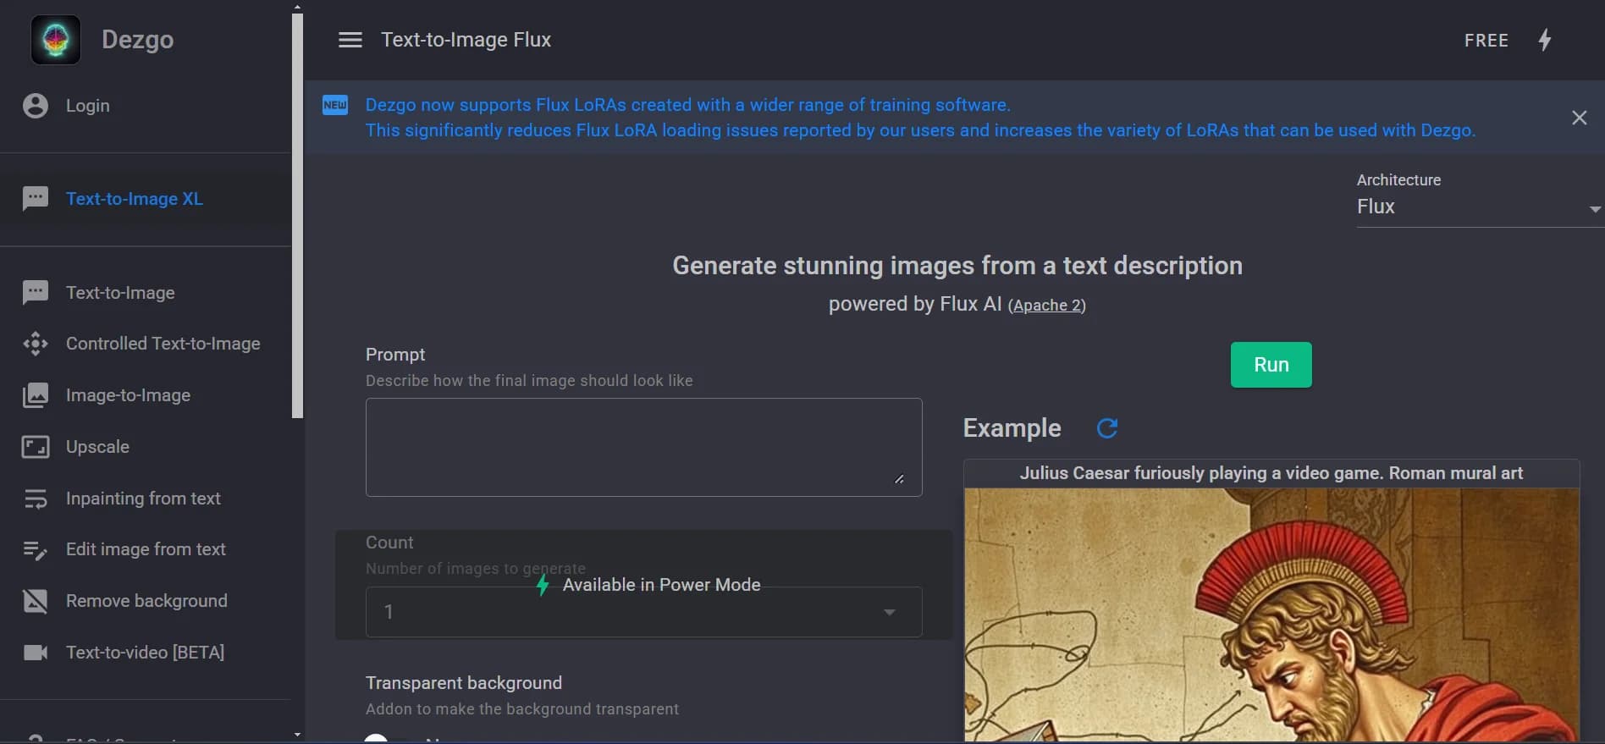Click the Remove background icon
The image size is (1605, 744).
pos(36,601)
